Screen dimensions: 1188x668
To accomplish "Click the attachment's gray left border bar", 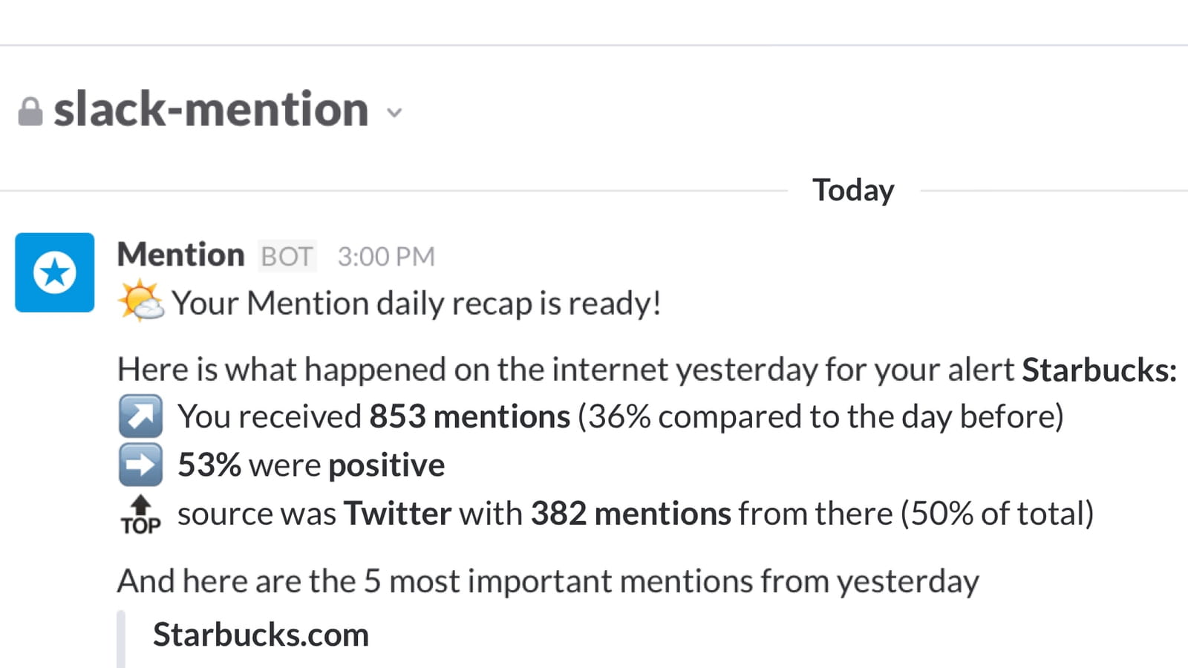I will click(x=121, y=639).
